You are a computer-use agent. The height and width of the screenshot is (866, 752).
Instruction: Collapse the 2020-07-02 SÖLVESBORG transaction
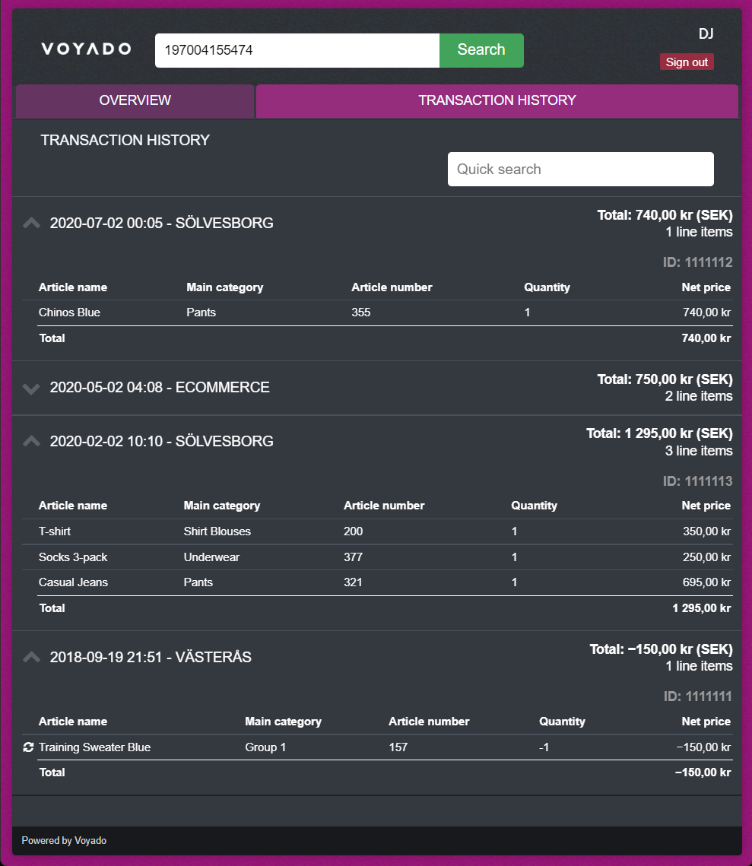[30, 222]
